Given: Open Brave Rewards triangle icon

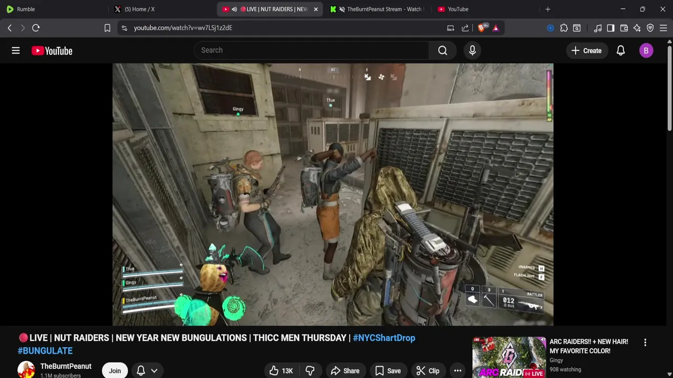Looking at the screenshot, I should coord(495,28).
